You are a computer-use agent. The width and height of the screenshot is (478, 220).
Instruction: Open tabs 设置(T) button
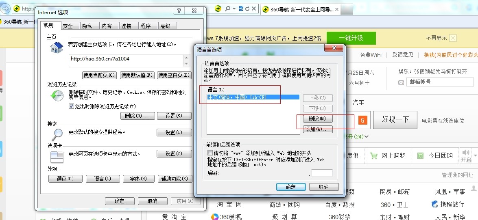tap(174, 154)
